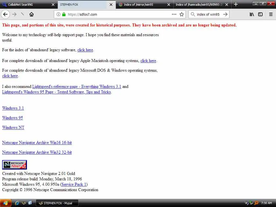Click the forward navigation arrow
The height and width of the screenshot is (207, 276).
point(15,15)
